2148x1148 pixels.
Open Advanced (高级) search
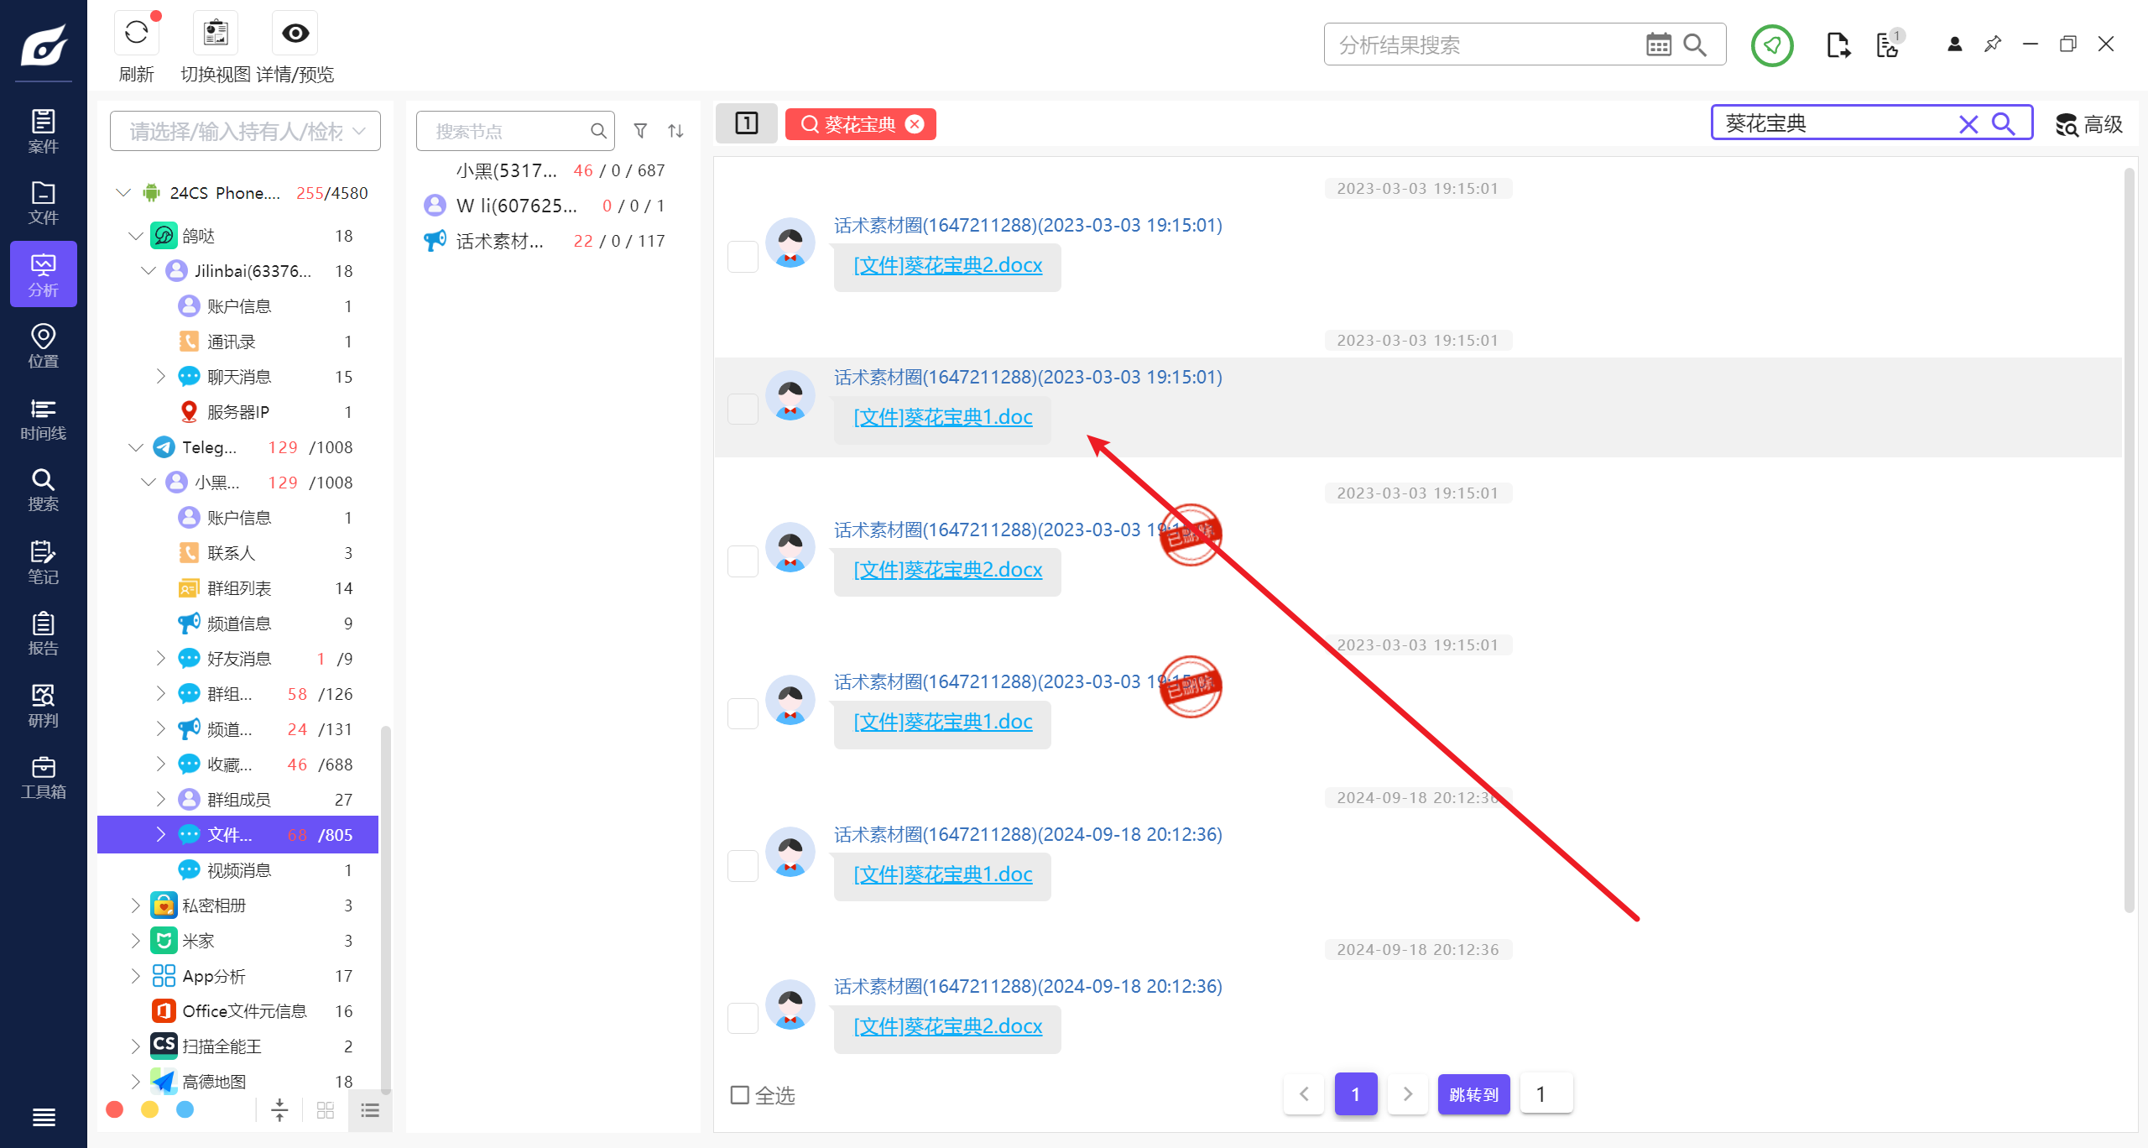coord(2088,125)
